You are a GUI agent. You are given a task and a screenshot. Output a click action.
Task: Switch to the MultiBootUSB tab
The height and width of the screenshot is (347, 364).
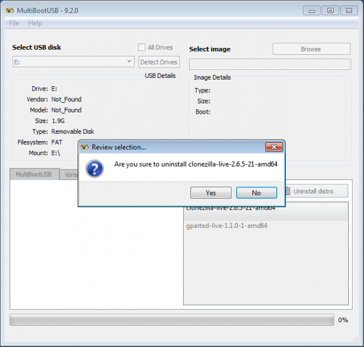point(34,174)
